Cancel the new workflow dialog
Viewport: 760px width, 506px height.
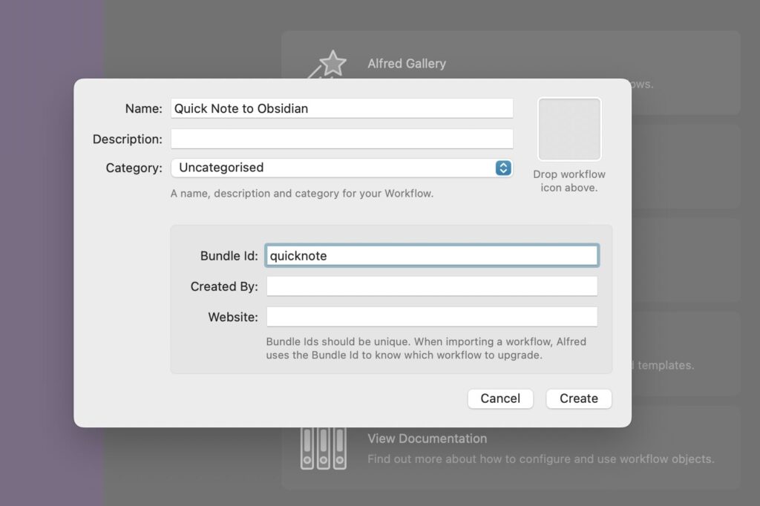click(x=500, y=398)
